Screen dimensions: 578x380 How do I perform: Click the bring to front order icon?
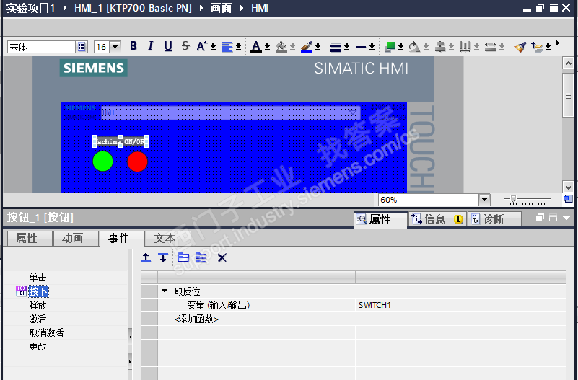point(390,47)
